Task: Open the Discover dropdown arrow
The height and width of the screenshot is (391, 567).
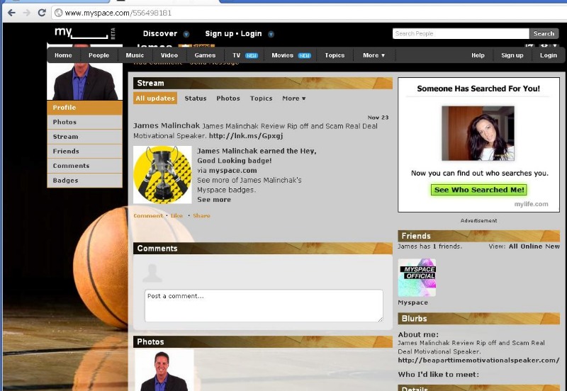Action: (x=186, y=34)
